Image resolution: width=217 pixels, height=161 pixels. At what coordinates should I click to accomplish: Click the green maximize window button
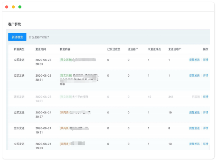[20, 7]
